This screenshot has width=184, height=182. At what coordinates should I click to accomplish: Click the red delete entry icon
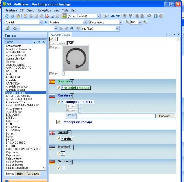tap(47, 16)
